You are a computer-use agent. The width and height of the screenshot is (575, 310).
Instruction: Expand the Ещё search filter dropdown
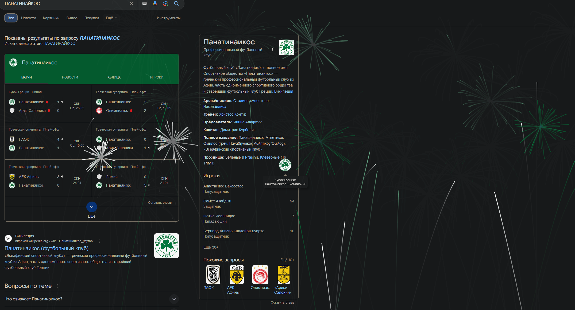pyautogui.click(x=111, y=18)
